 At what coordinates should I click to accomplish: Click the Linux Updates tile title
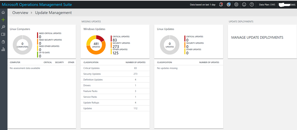point(166,29)
